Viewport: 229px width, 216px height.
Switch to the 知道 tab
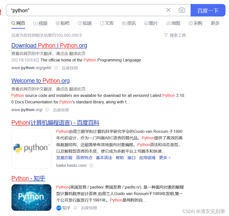click(x=85, y=23)
